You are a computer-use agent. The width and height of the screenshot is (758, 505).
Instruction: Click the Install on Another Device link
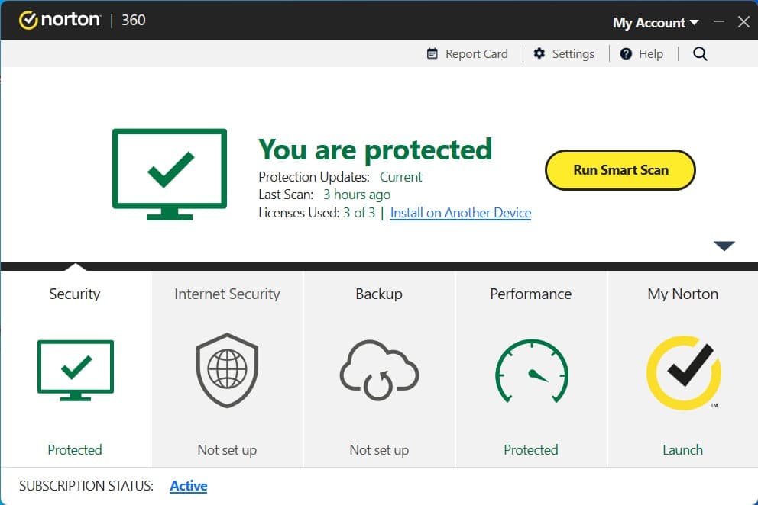point(460,213)
